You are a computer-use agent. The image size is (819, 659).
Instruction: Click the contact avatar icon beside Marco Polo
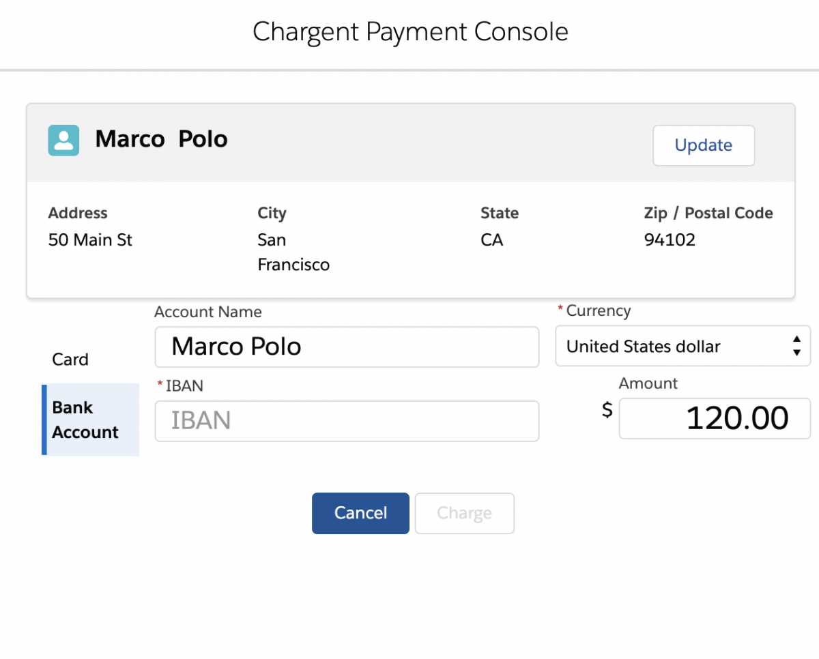click(63, 140)
